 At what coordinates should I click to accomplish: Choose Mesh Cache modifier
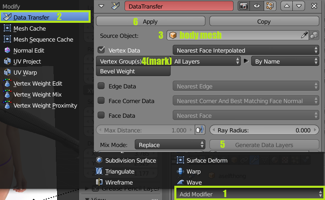[30, 29]
